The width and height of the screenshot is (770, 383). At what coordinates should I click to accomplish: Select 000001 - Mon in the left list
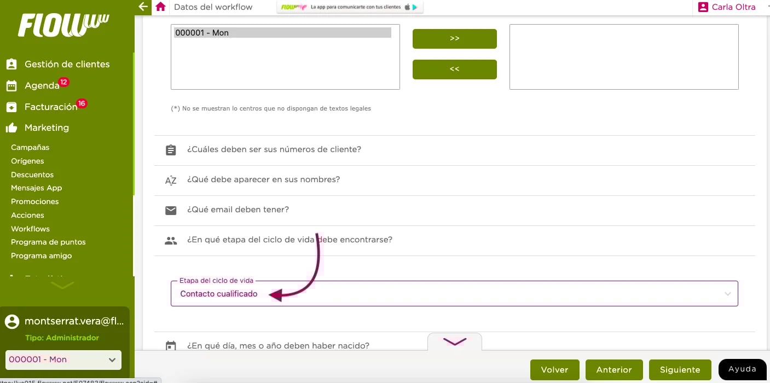pos(282,33)
